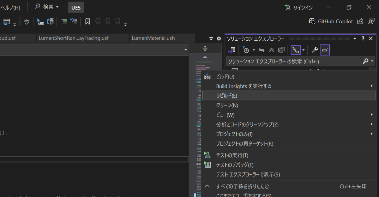The width and height of the screenshot is (379, 197).
Task: Toggle auto-hide pin on Solution Explorer
Action: [x=363, y=38]
